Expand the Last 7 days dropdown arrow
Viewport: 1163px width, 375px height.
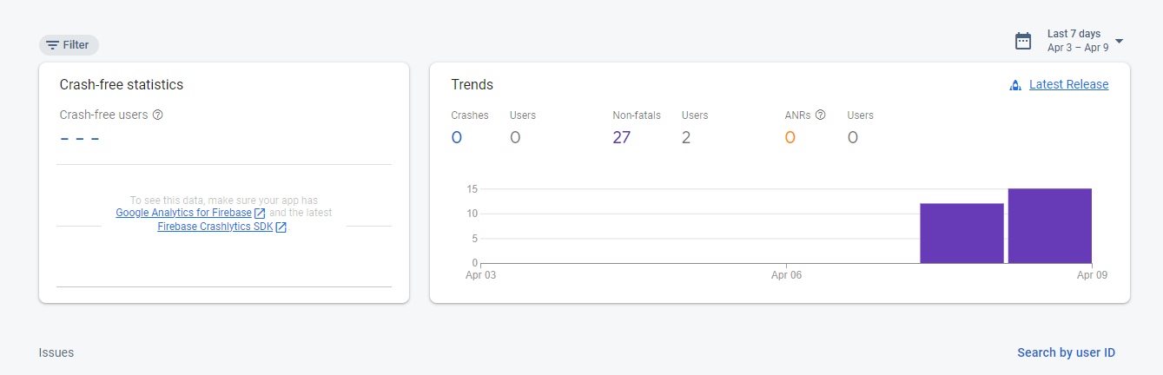click(x=1119, y=41)
